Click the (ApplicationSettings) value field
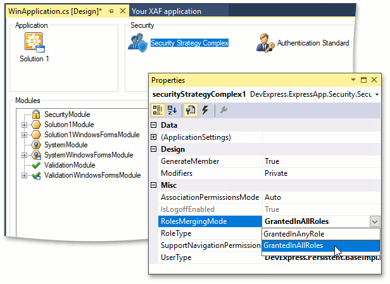This screenshot has width=390, height=284. coord(321,137)
